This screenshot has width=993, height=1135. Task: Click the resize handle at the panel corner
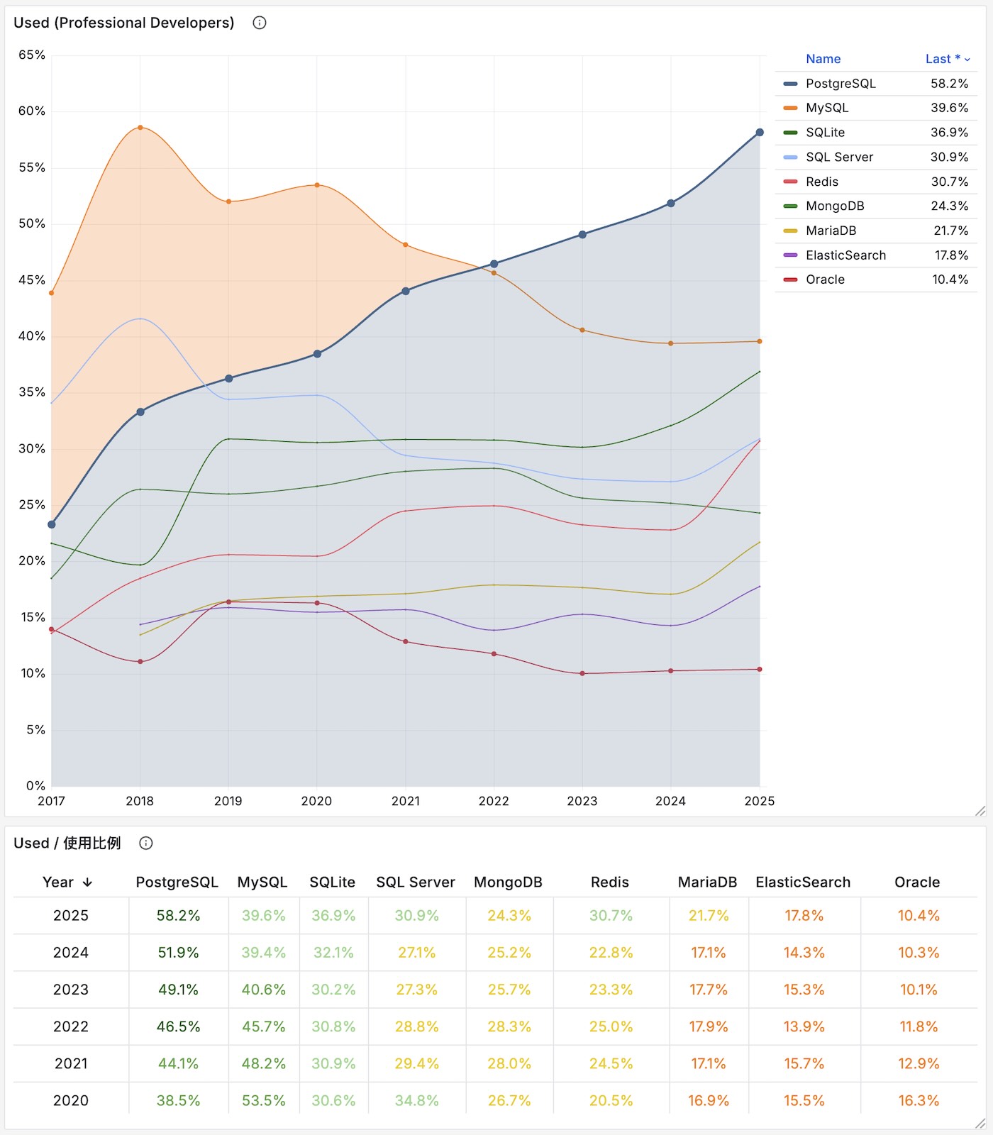pyautogui.click(x=980, y=811)
